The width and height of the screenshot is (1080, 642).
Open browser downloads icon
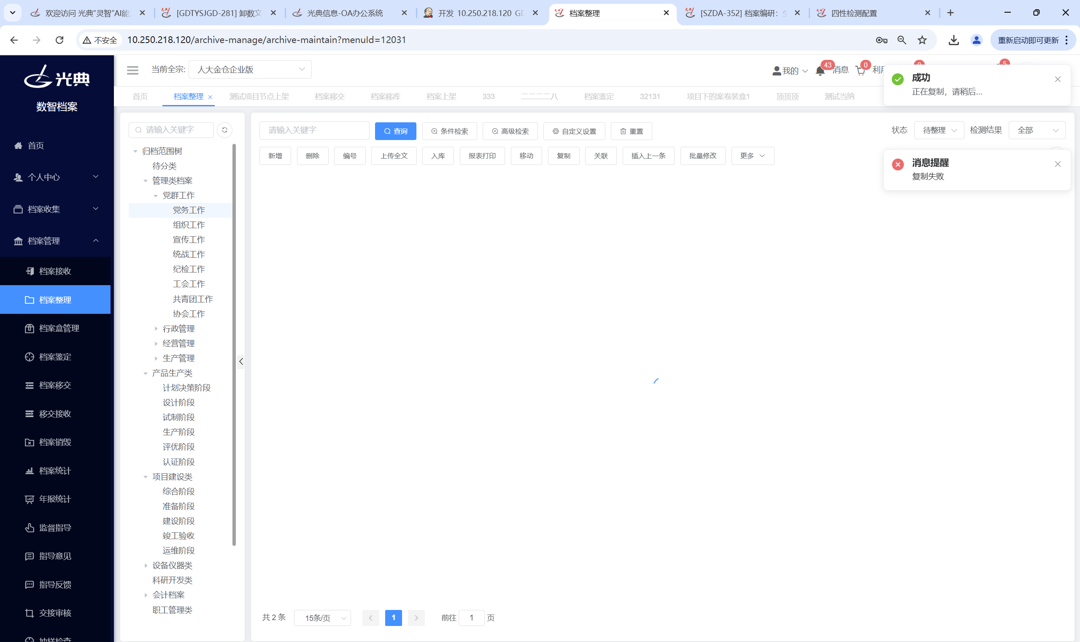(954, 40)
